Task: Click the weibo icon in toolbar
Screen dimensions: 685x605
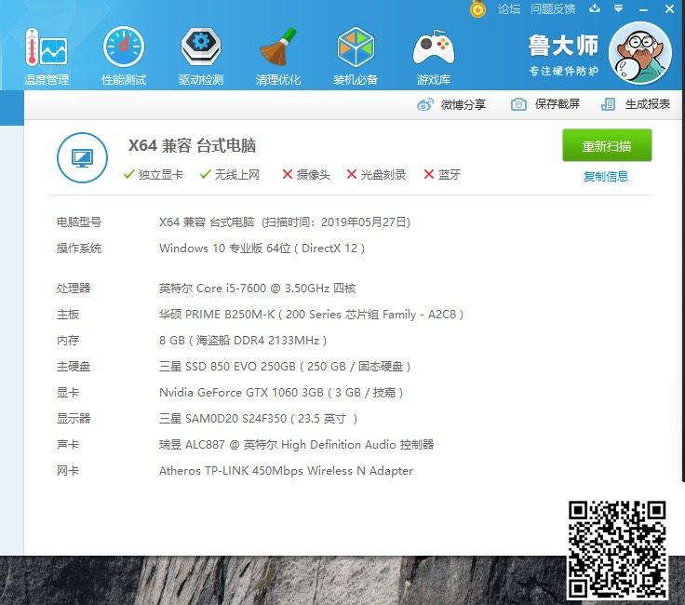Action: (424, 104)
